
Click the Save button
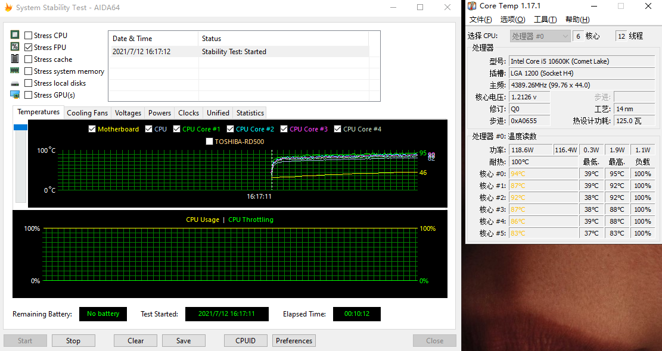[x=184, y=340]
